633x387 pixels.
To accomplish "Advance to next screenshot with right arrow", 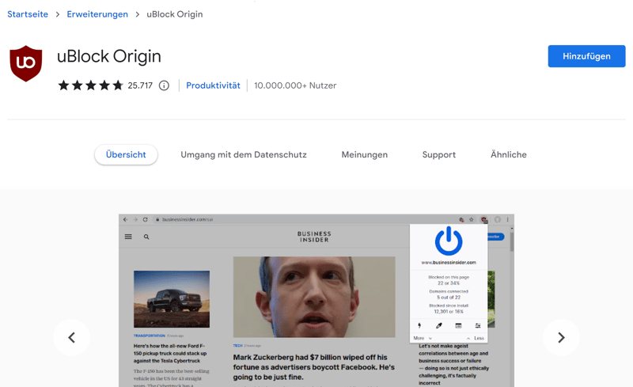I will [x=561, y=338].
